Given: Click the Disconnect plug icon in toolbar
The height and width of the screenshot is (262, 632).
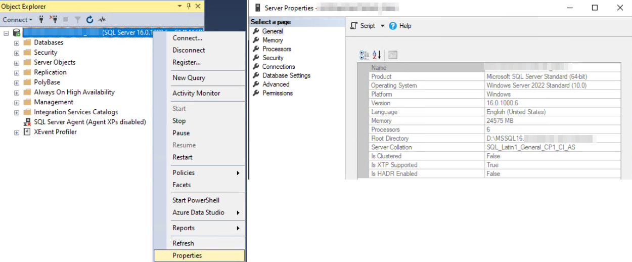Looking at the screenshot, I should pos(54,20).
